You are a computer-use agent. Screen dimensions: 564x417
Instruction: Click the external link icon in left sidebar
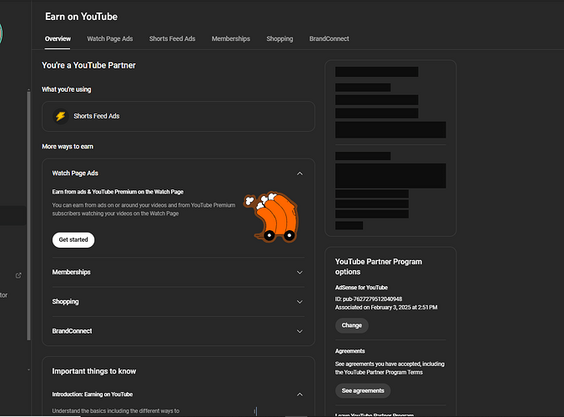pos(18,275)
